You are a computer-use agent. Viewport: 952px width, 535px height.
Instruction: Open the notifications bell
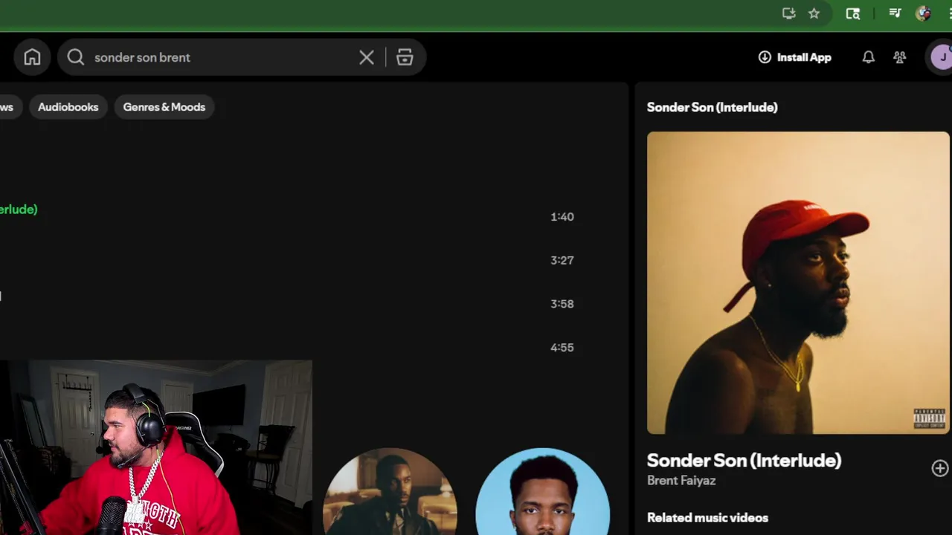(x=868, y=57)
